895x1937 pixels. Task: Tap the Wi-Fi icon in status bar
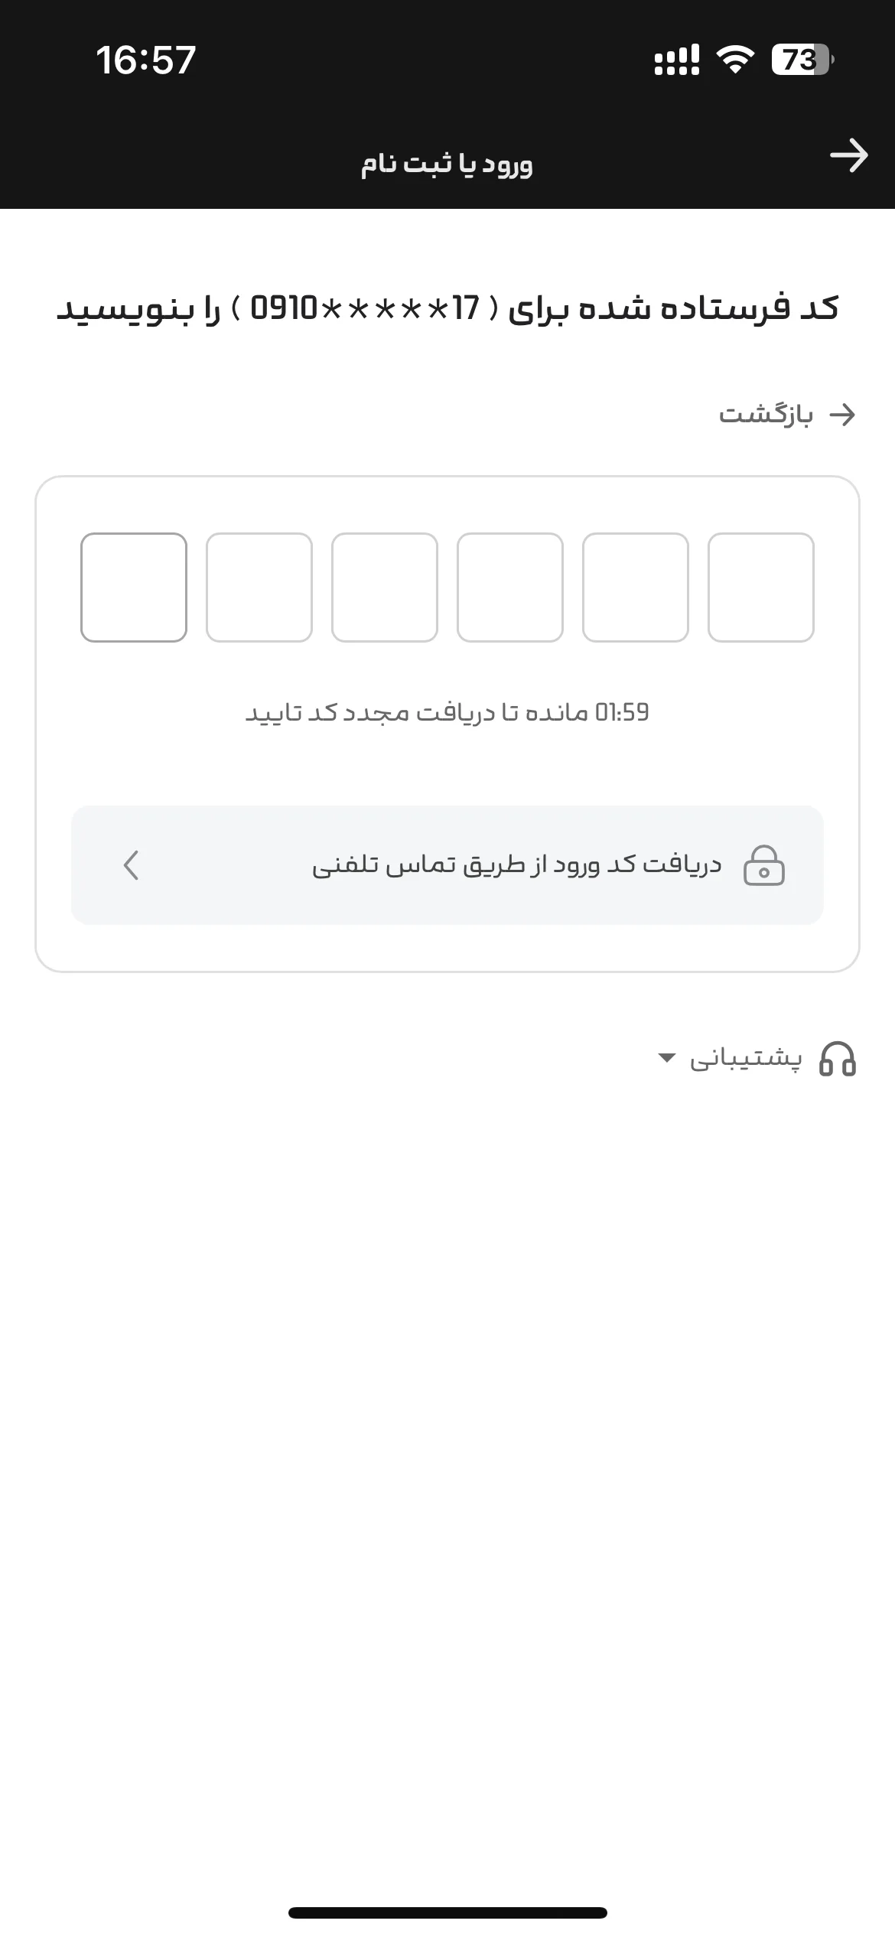point(735,60)
